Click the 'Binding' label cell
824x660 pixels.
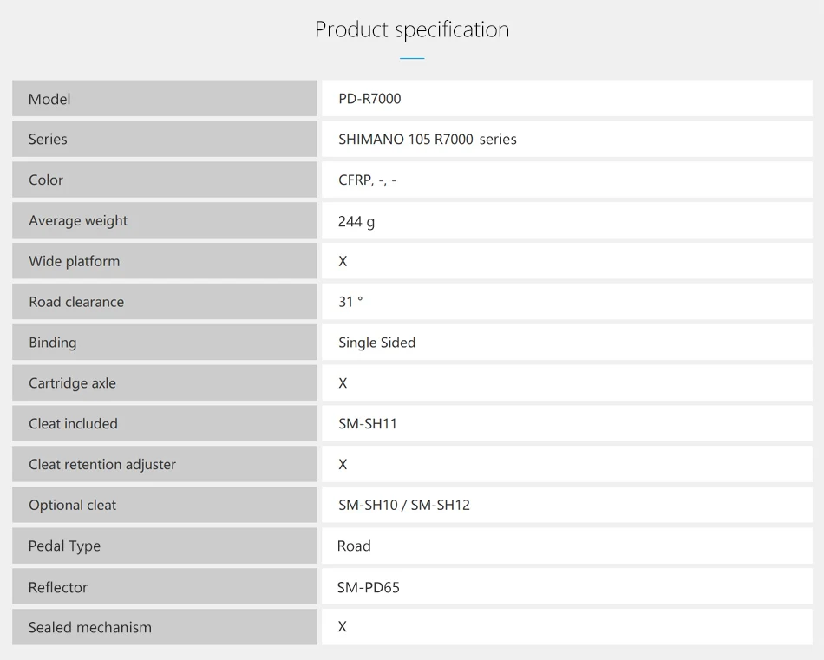click(x=165, y=342)
